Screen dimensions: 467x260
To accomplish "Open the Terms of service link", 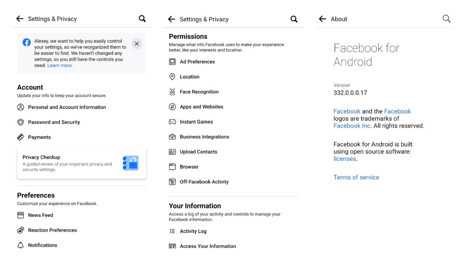I will click(x=356, y=177).
